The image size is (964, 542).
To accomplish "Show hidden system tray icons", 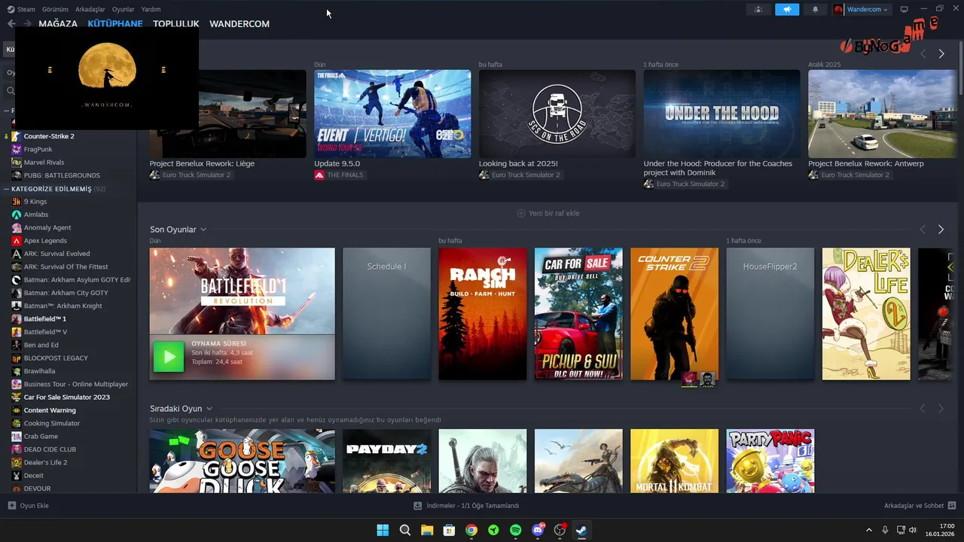I will (869, 530).
